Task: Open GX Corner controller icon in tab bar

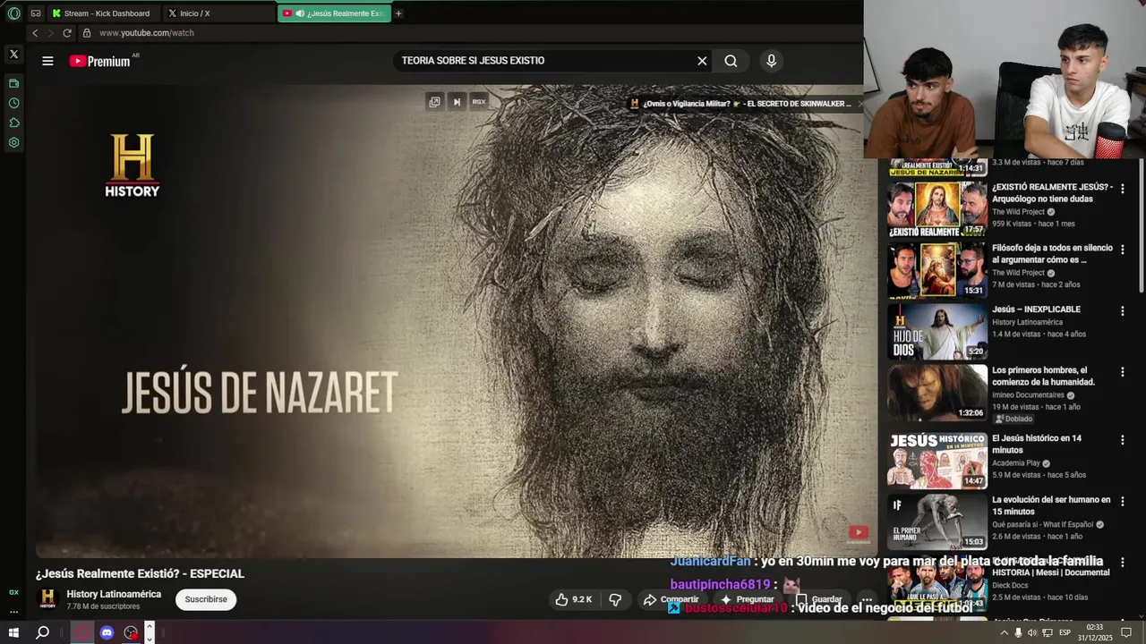Action: [x=36, y=13]
